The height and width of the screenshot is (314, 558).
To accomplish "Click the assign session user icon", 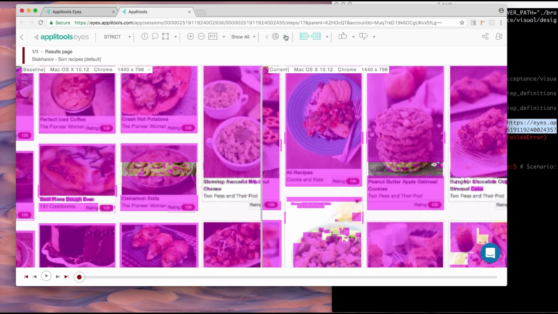I will click(x=499, y=37).
